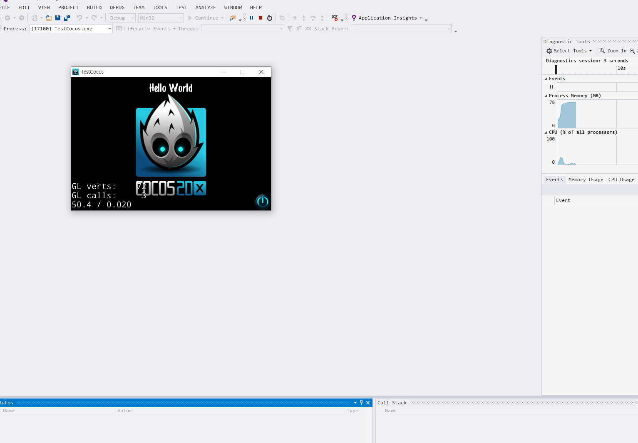Stop debugging with the red square
This screenshot has height=443, width=638.
pyautogui.click(x=261, y=18)
